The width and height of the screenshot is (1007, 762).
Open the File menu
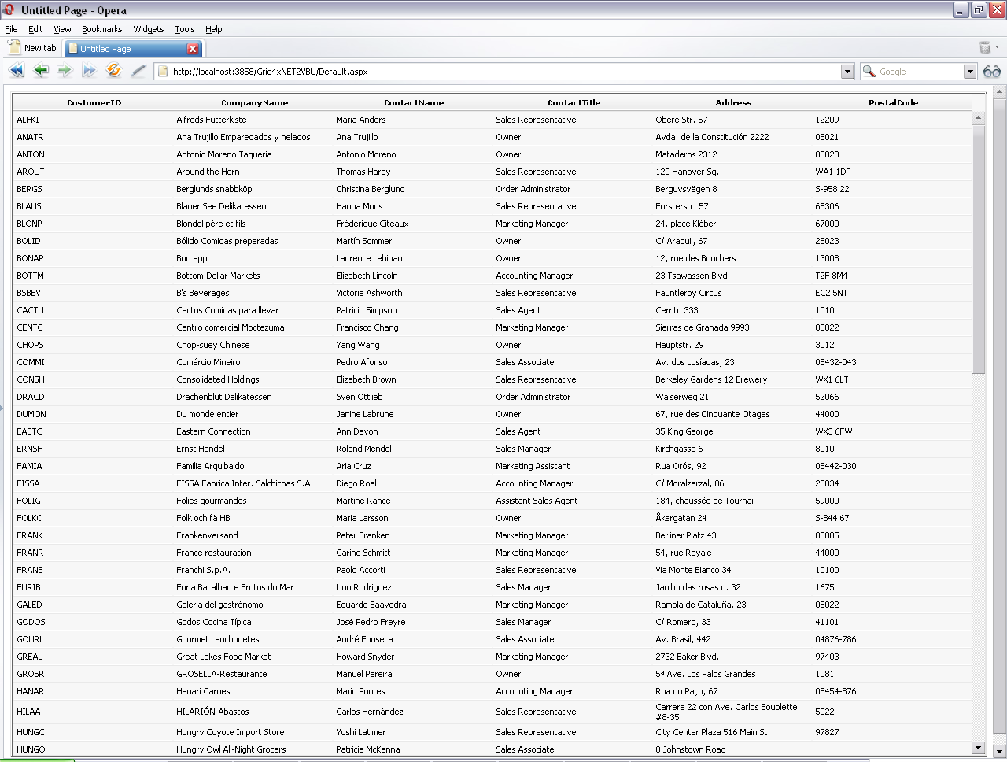[11, 29]
